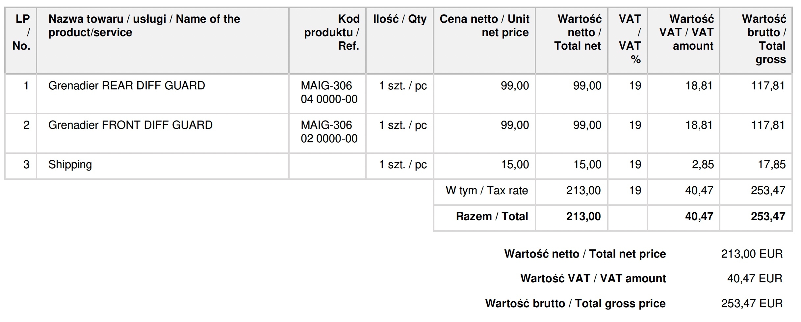Select the 'Shipping' row name cell
This screenshot has width=801, height=322.
pyautogui.click(x=70, y=165)
